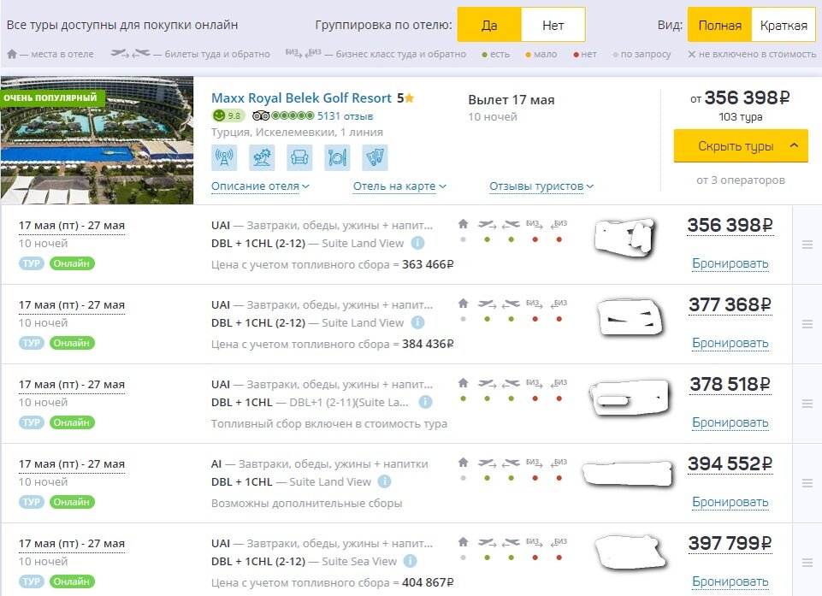
Task: Switch view to 'Полная'
Action: [x=719, y=25]
